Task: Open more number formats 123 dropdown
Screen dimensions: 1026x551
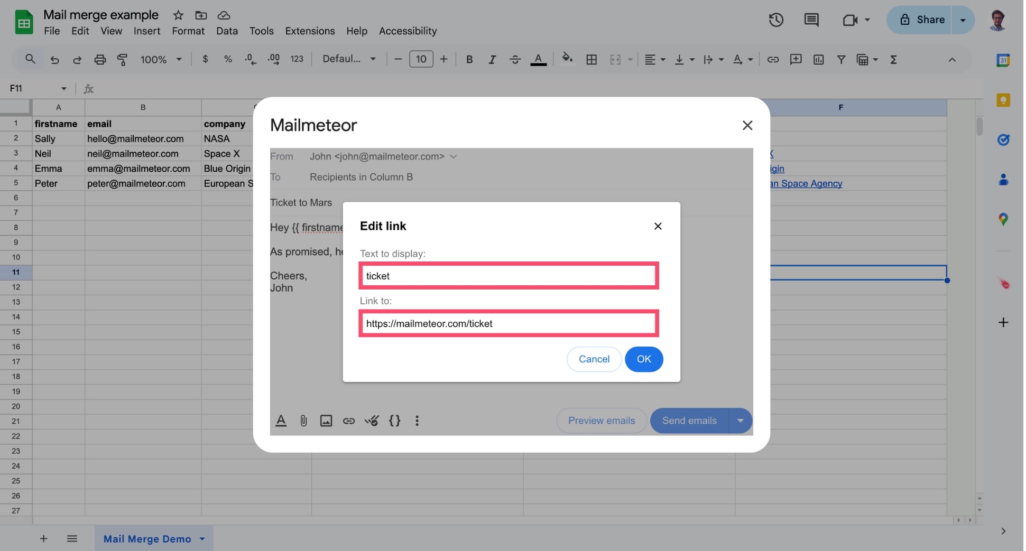Action: 297,59
